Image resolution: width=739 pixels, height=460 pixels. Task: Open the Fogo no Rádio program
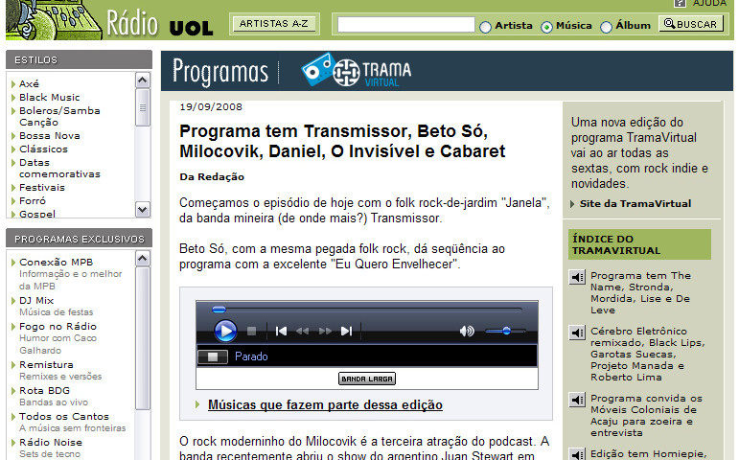58,326
